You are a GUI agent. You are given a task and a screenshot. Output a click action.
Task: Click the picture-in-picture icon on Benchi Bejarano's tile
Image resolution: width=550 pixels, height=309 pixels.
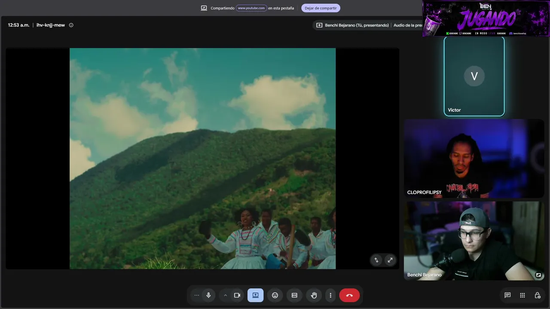(x=538, y=275)
